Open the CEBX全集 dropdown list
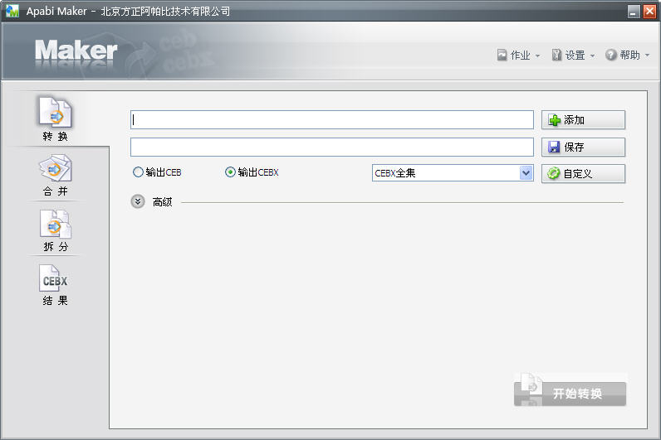The image size is (661, 440). tap(453, 173)
